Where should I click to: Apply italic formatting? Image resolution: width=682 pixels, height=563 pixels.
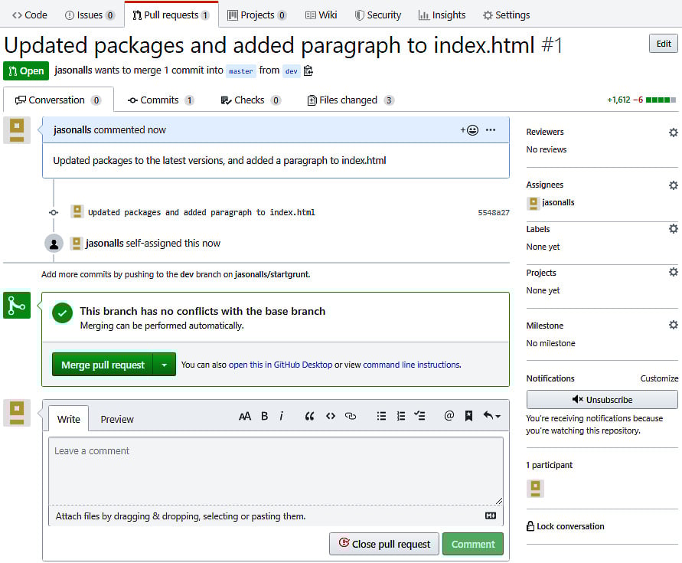(282, 416)
